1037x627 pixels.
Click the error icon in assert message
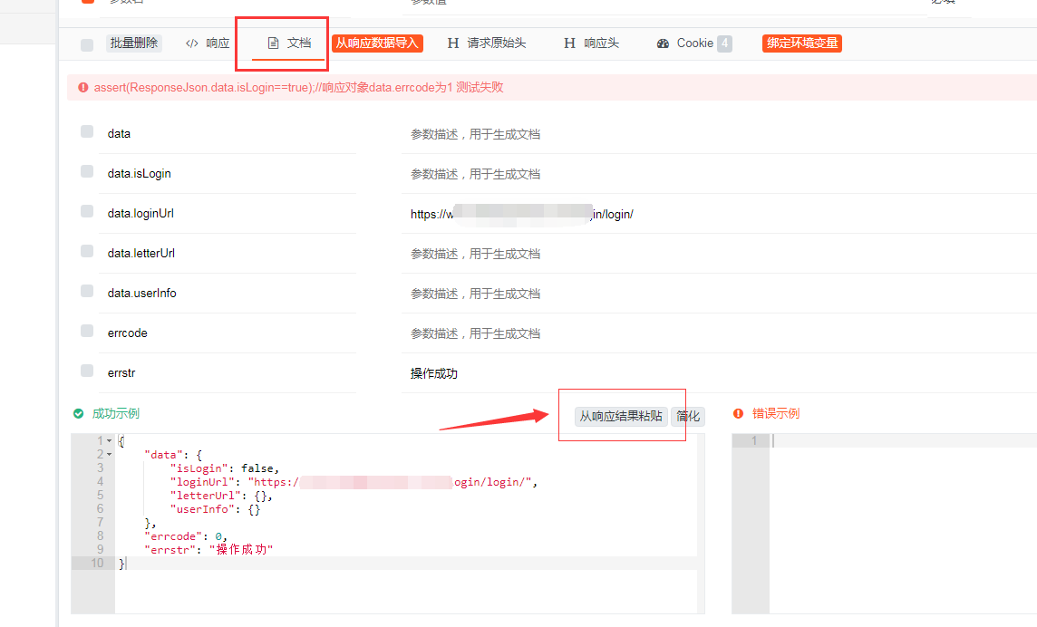(82, 87)
